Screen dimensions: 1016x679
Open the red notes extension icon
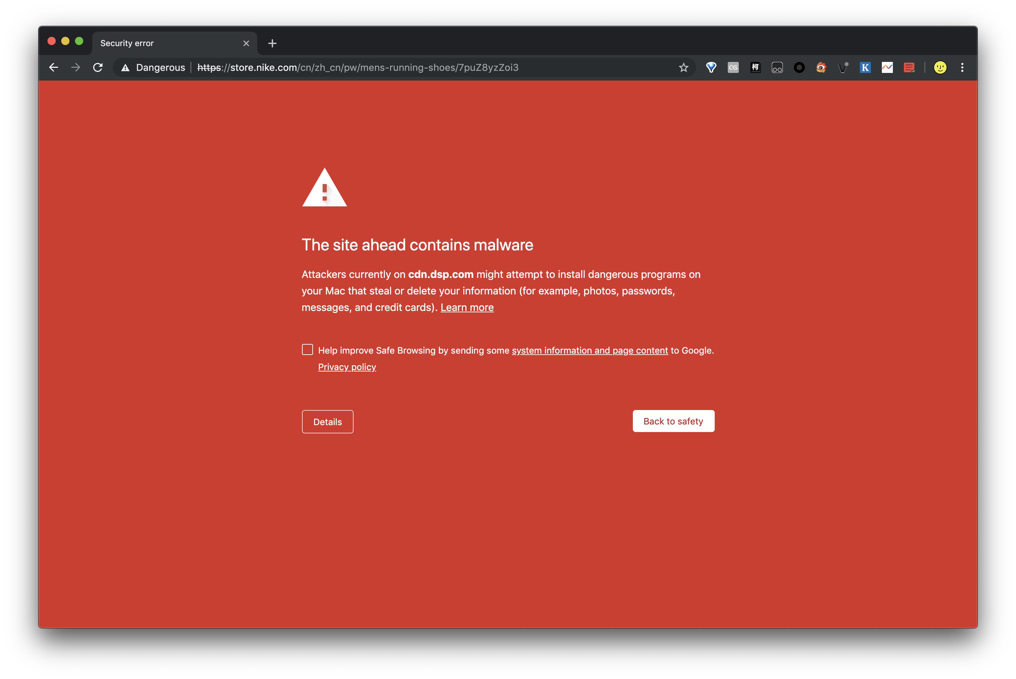click(x=909, y=67)
